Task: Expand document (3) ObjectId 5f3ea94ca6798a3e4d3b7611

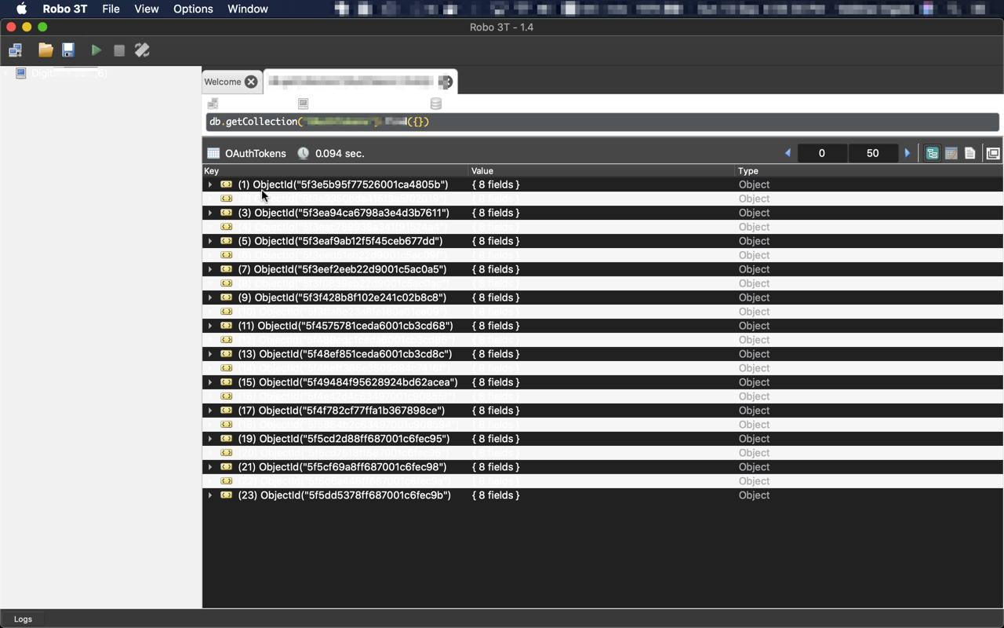Action: (x=210, y=213)
